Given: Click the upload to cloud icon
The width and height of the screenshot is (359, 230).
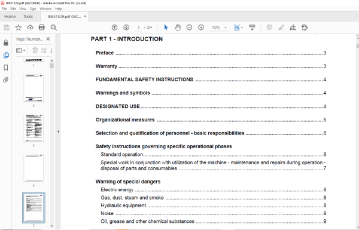Looking at the screenshot, I should click(x=30, y=27).
